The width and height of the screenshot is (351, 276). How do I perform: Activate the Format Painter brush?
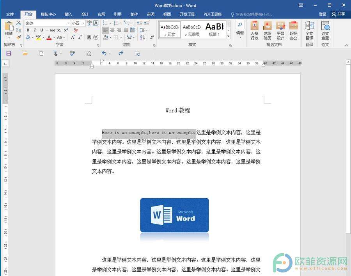click(19, 37)
